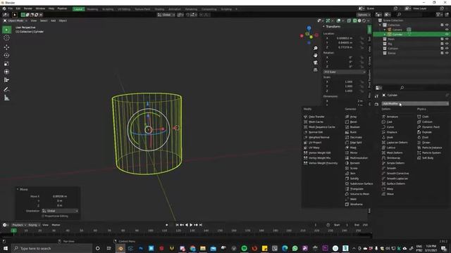Open the Object Mode dropdown
The image size is (451, 253).
coord(15,20)
